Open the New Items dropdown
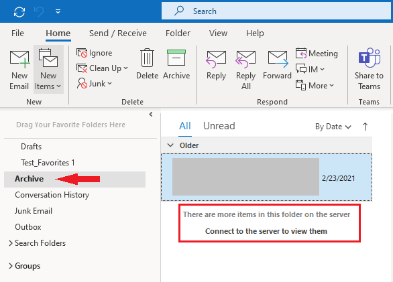393x282 pixels. [48, 70]
